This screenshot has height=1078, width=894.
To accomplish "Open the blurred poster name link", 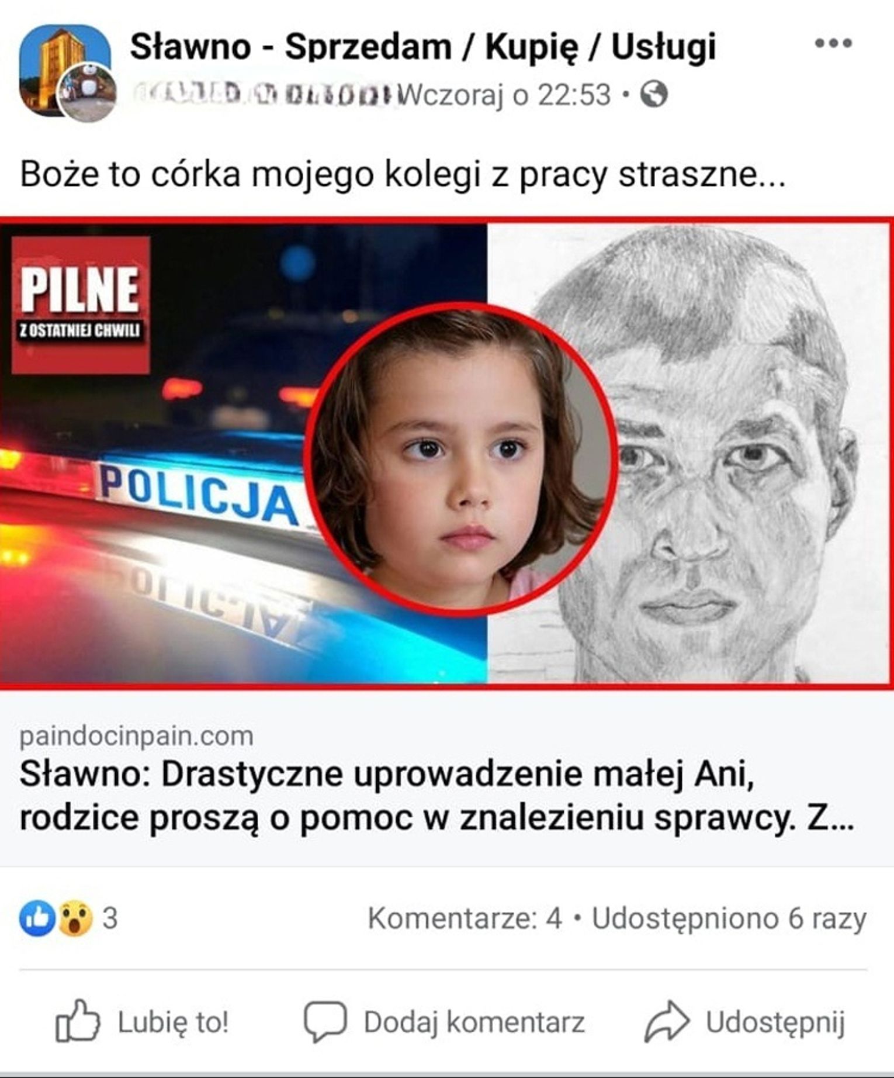I will coord(261,94).
